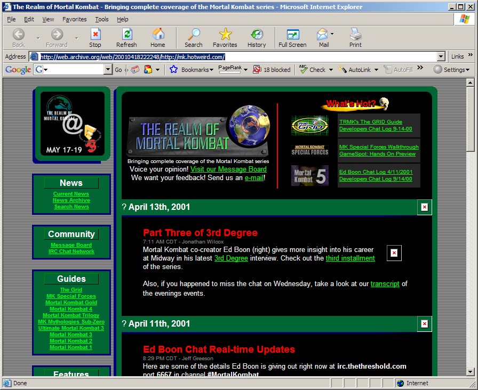Viewport: 478px width, 390px height.
Task: Click the 18 blocked popup blocker icon
Action: pyautogui.click(x=257, y=70)
